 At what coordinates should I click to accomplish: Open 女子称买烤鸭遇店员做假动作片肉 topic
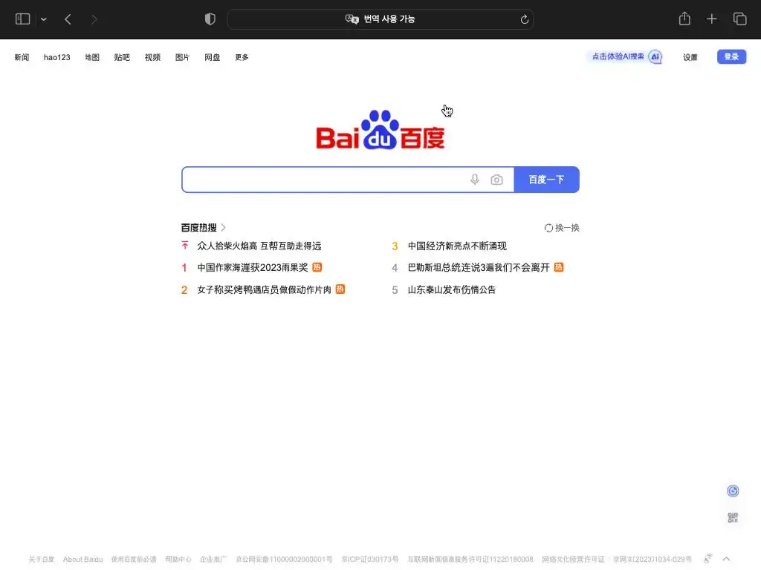[x=264, y=289]
